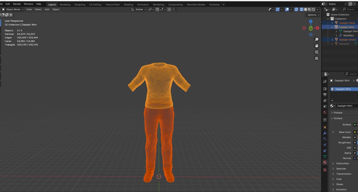358x192 pixels.
Task: Expand the Specular section
Action: click(333, 169)
